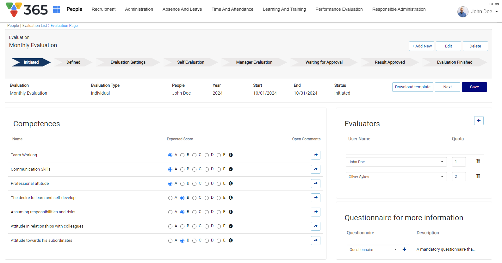Open comments for Team Working
The image size is (502, 263).
coord(315,155)
